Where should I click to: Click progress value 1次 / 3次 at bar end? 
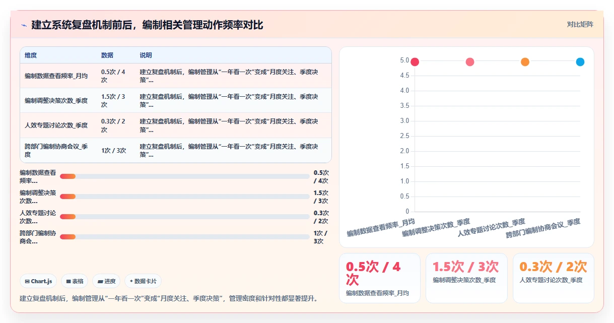[x=320, y=237]
